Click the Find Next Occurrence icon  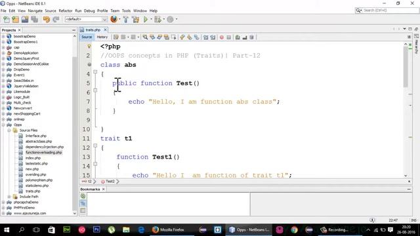click(159, 37)
